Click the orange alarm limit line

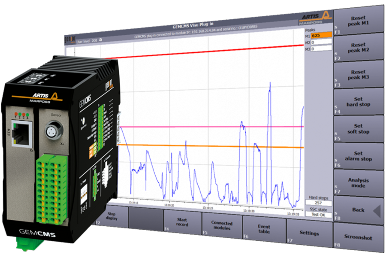coord(211,146)
